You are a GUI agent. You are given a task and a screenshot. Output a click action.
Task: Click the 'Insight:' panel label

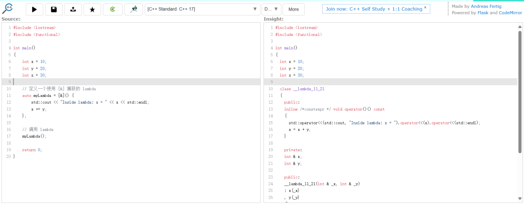(x=273, y=19)
